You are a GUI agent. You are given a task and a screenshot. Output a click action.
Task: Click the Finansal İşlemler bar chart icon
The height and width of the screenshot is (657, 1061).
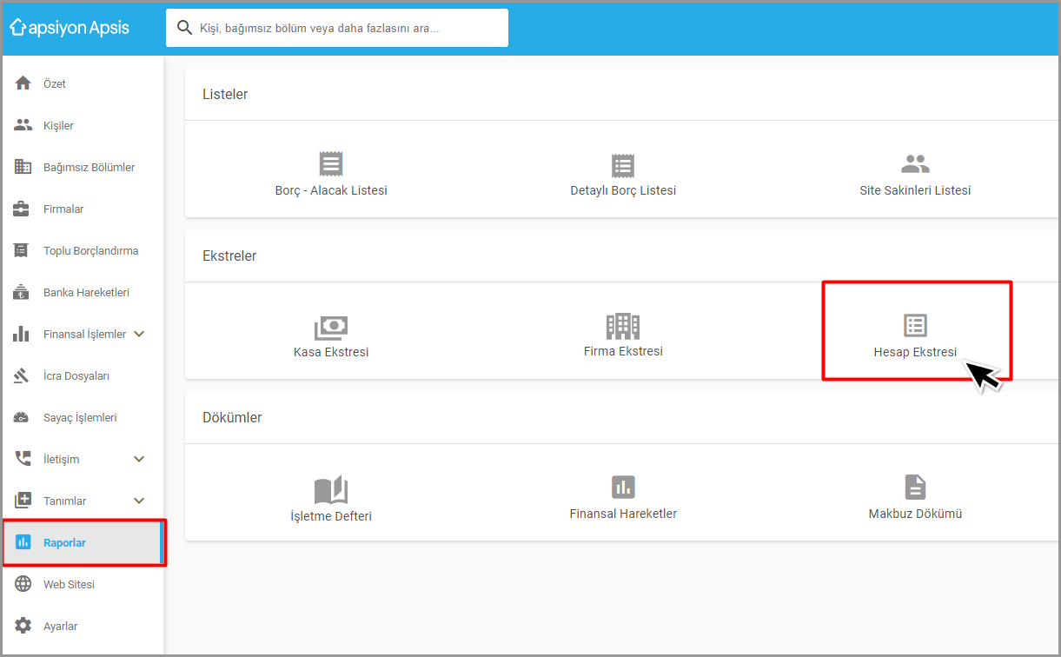(x=23, y=334)
